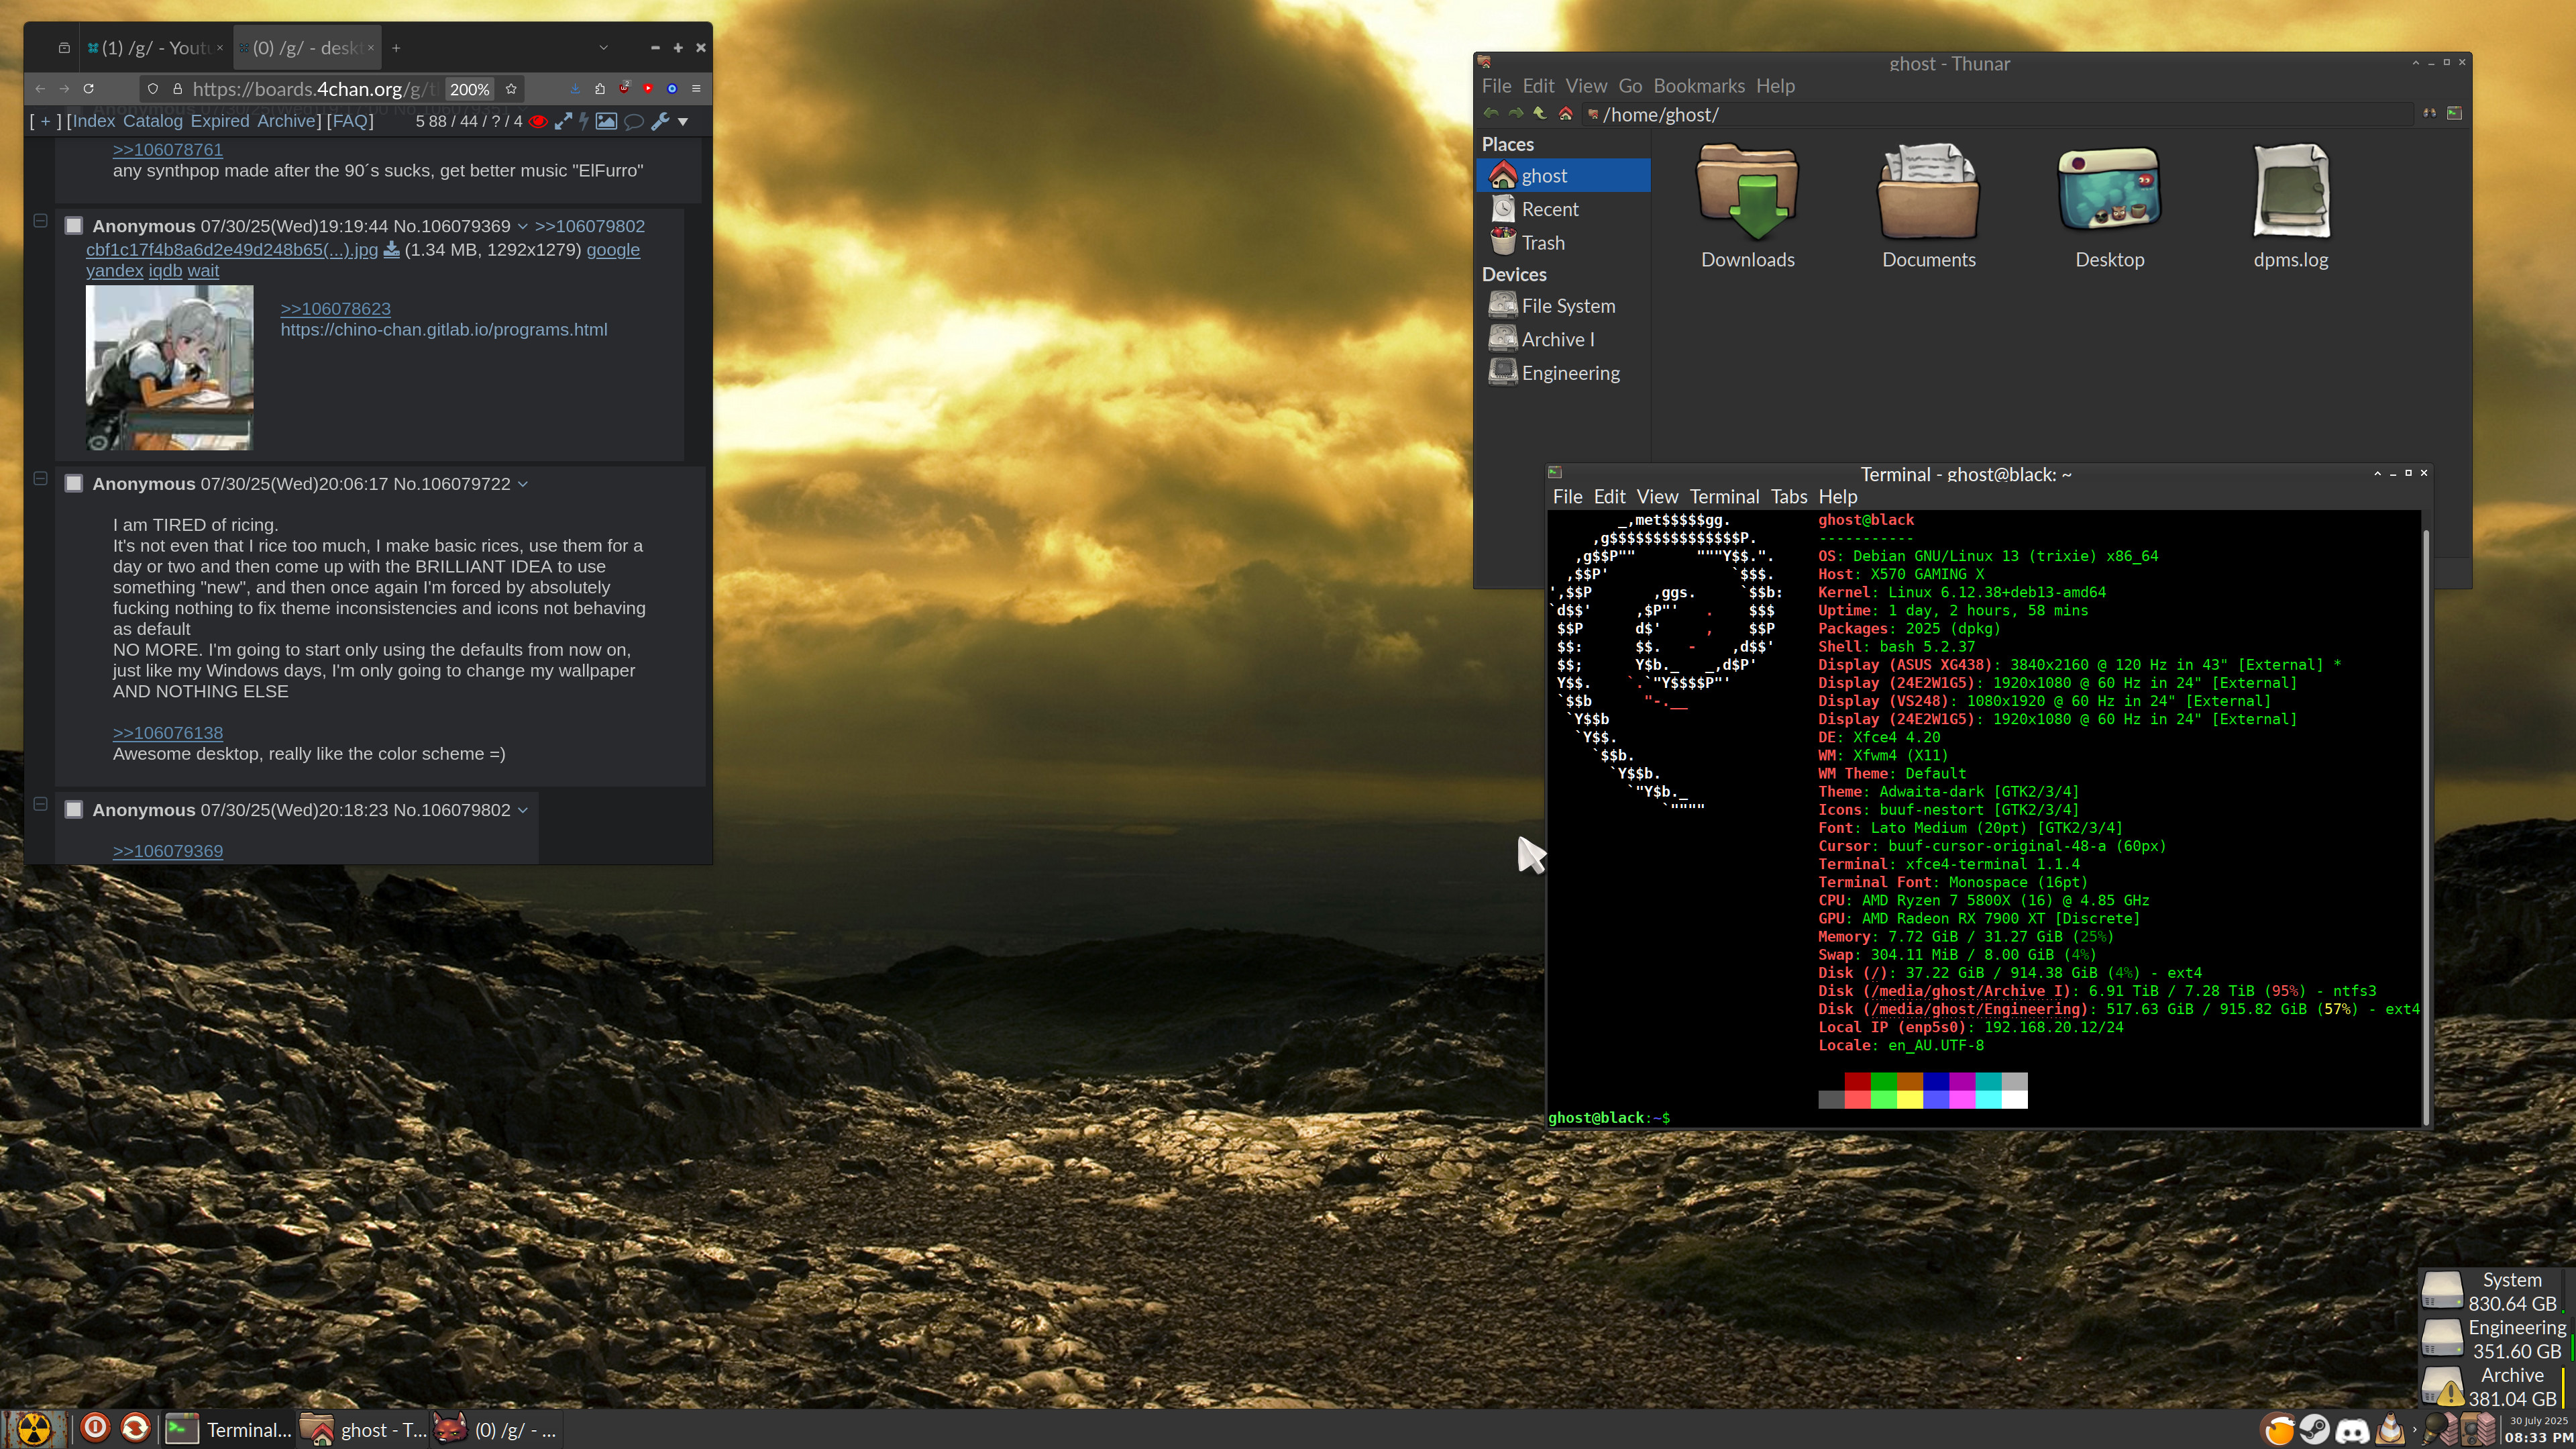Click the speech bubble quick reply icon
Image resolution: width=2576 pixels, height=1449 pixels.
(x=633, y=121)
